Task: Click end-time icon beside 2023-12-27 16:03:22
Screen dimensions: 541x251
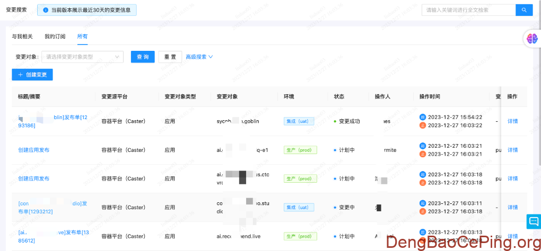Action: (423, 125)
